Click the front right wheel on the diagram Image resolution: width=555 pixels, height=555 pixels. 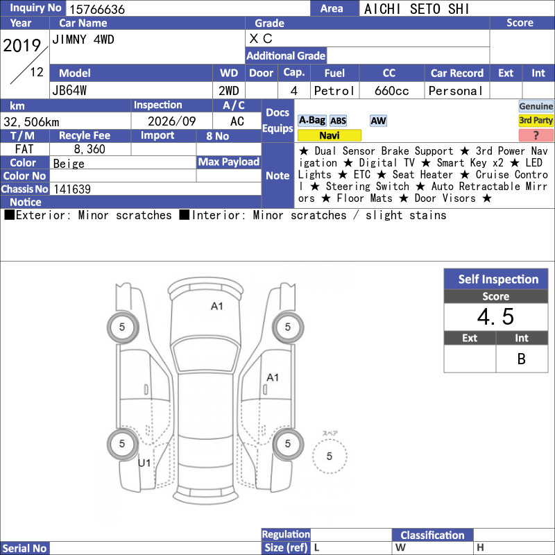point(287,327)
